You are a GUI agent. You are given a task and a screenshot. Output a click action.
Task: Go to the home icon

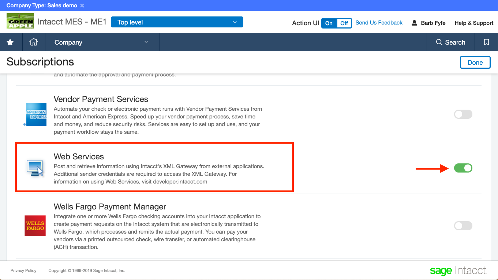[x=34, y=42]
